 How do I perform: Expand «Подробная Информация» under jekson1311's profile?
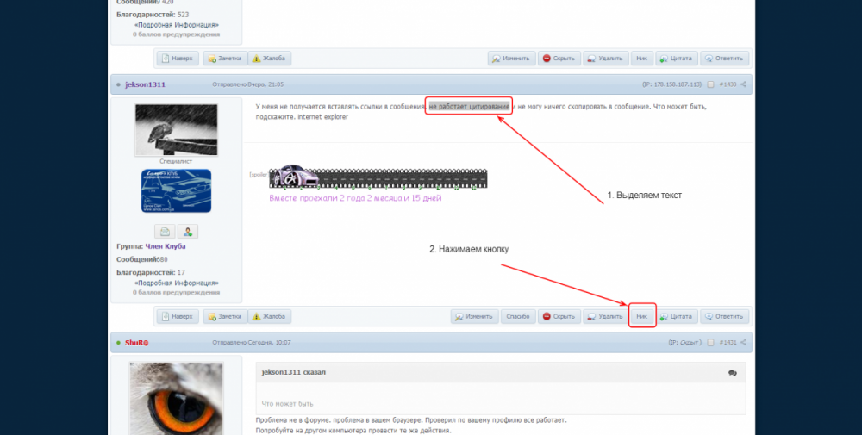177,283
